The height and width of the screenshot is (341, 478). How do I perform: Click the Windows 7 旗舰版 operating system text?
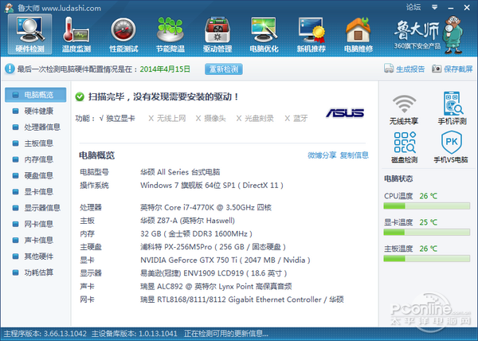212,186
